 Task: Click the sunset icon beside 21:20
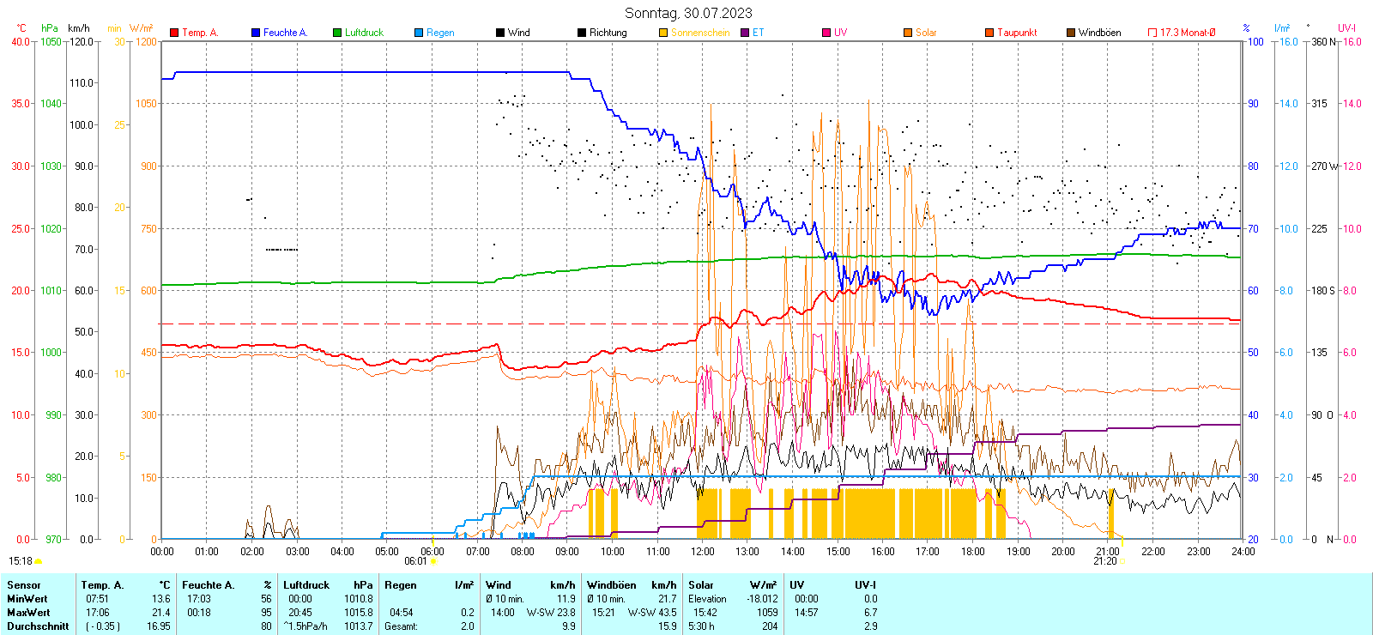coord(1122,561)
